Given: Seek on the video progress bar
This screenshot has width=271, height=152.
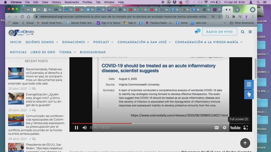Looking at the screenshot, I should (158, 123).
